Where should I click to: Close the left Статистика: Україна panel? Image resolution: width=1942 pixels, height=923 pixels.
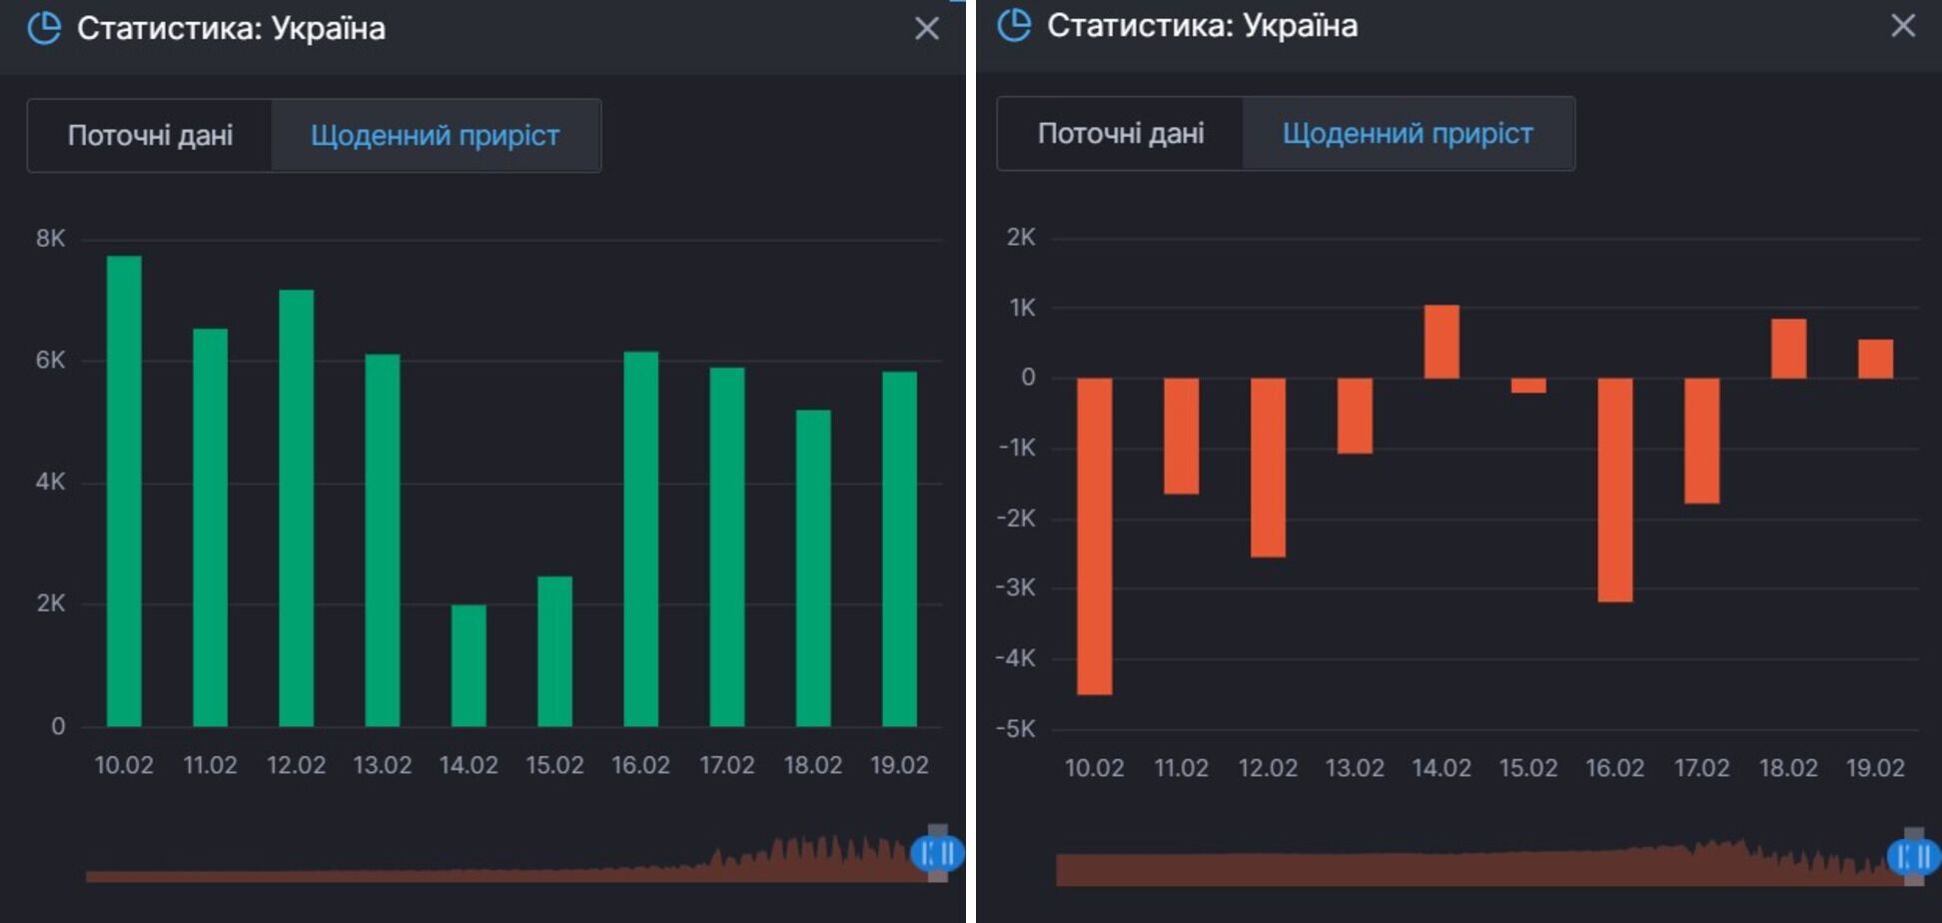[927, 28]
